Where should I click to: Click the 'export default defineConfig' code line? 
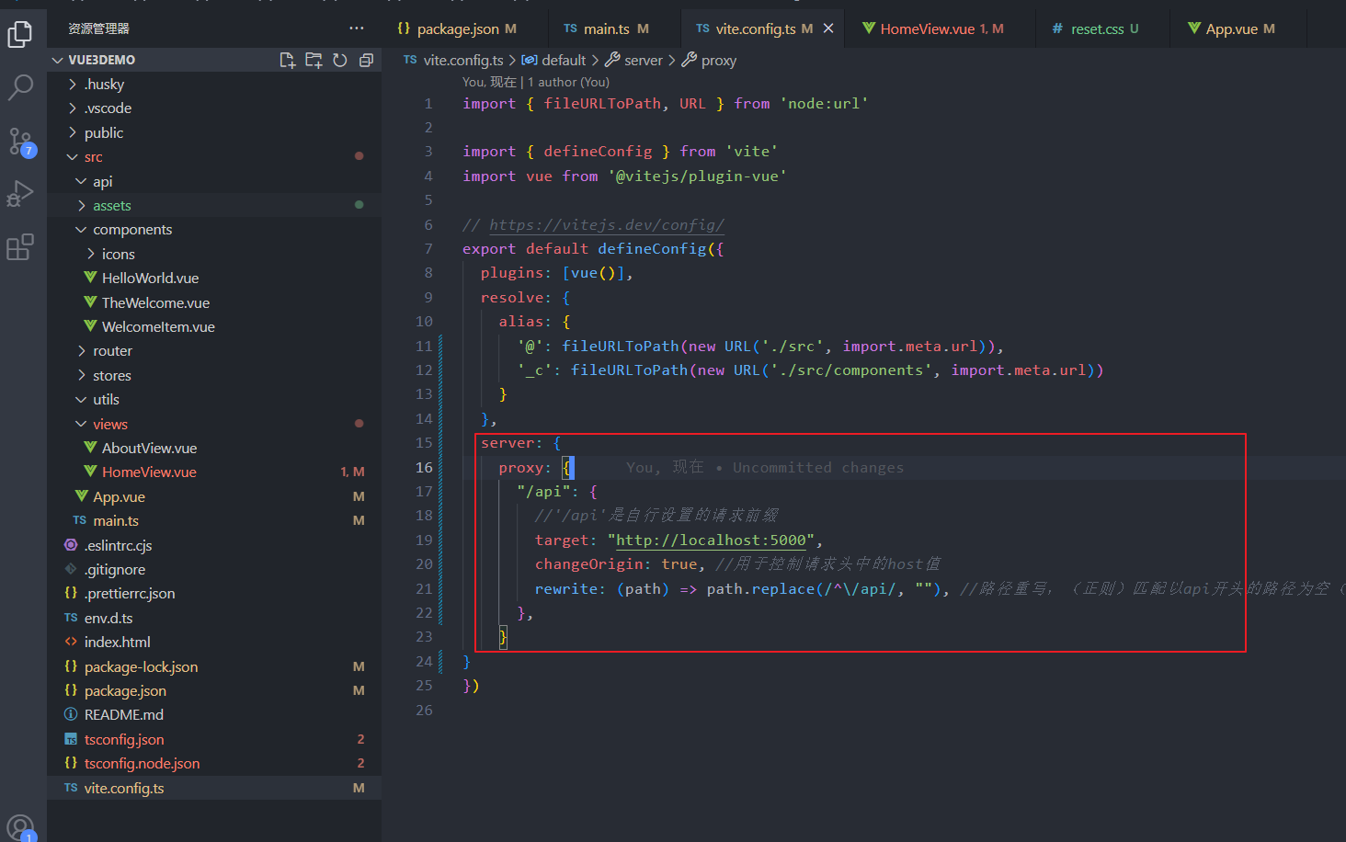pyautogui.click(x=593, y=248)
